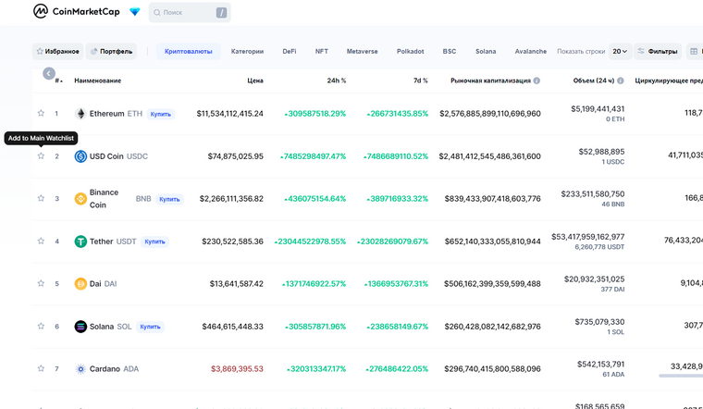703x409 pixels.
Task: Sort by Наименование column header
Action: click(x=98, y=81)
